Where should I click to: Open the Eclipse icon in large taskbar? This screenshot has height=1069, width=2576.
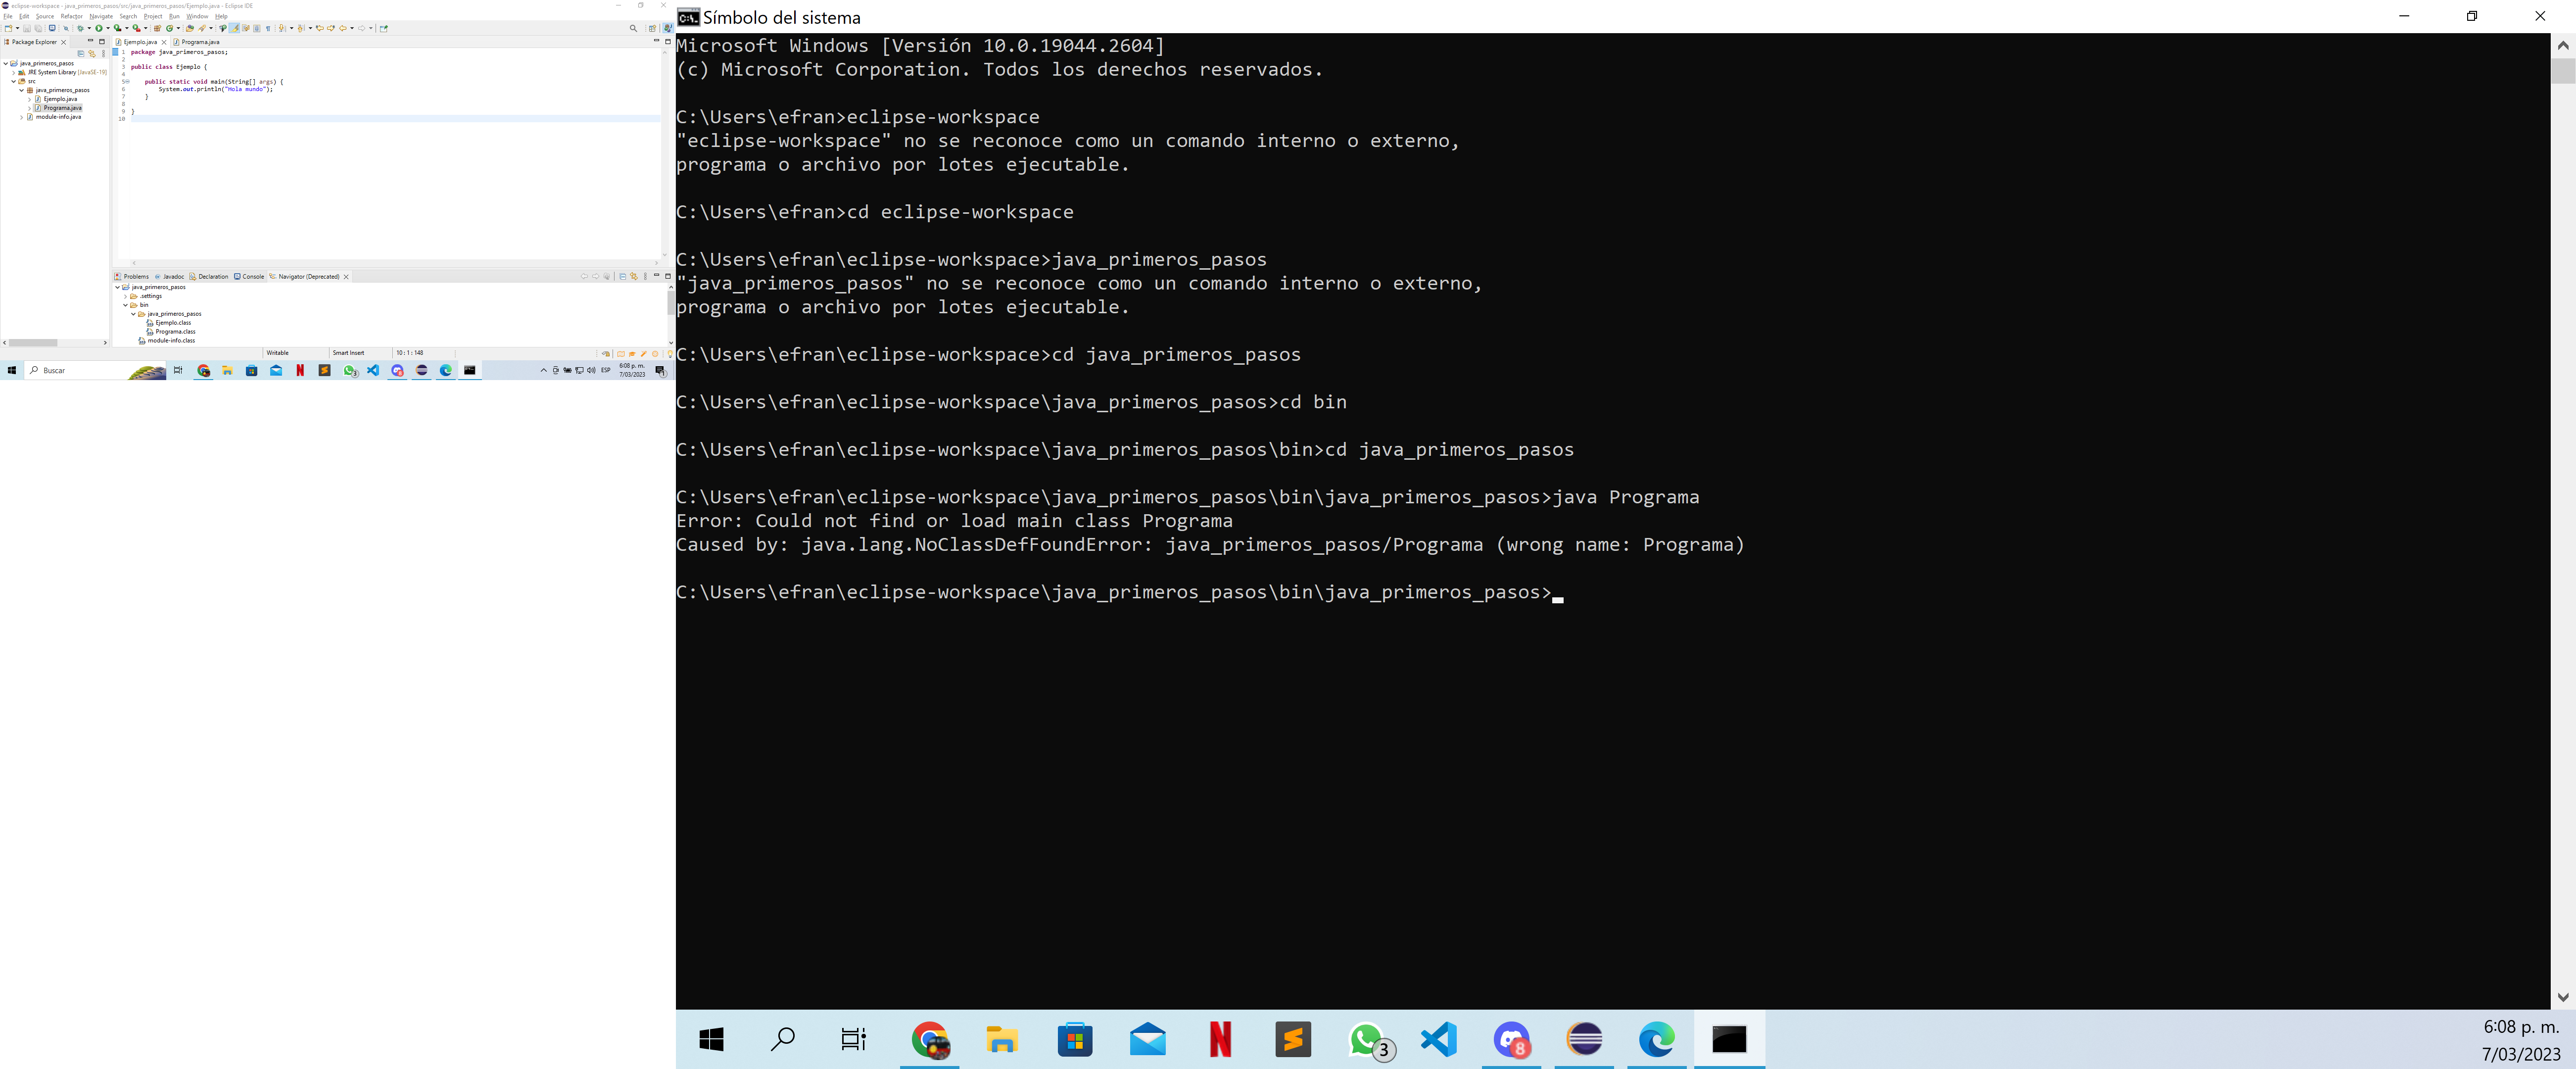[x=1585, y=1040]
